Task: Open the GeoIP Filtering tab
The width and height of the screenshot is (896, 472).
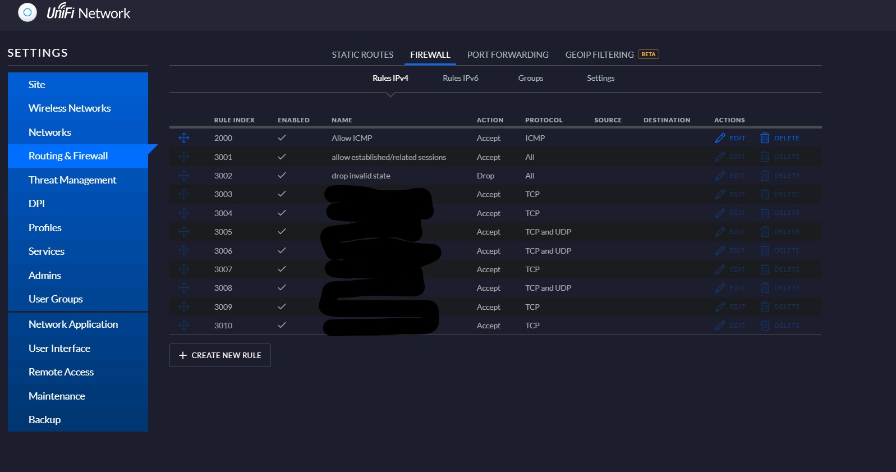Action: 599,55
